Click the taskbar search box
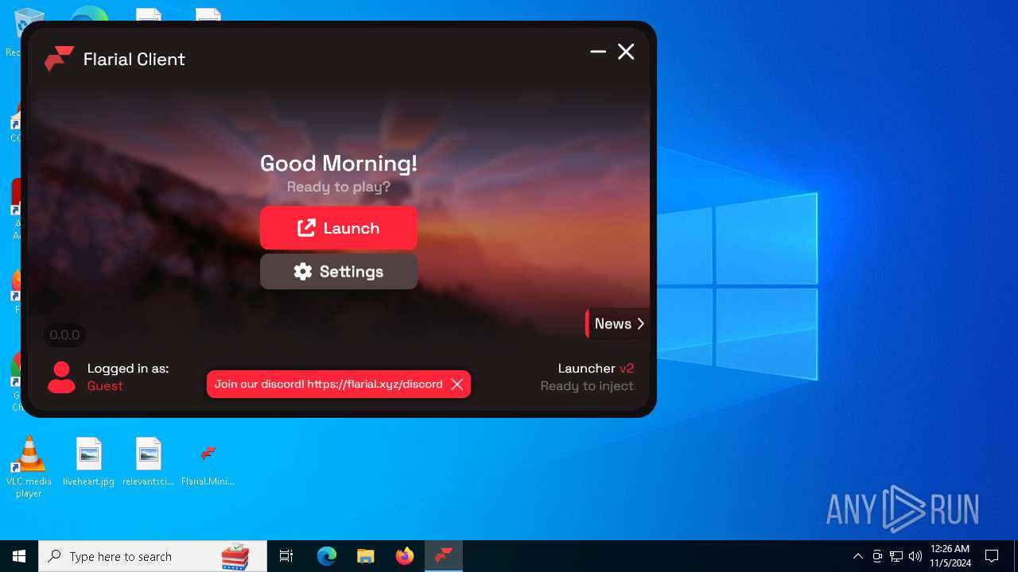Viewport: 1018px width, 572px height. pyautogui.click(x=153, y=556)
